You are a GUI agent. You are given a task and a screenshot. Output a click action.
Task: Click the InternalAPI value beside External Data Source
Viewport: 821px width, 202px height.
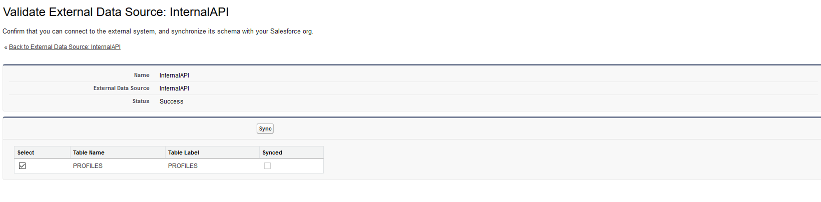pos(174,88)
